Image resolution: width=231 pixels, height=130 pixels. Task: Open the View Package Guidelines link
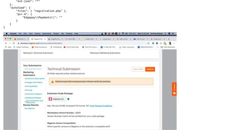click(x=101, y=106)
